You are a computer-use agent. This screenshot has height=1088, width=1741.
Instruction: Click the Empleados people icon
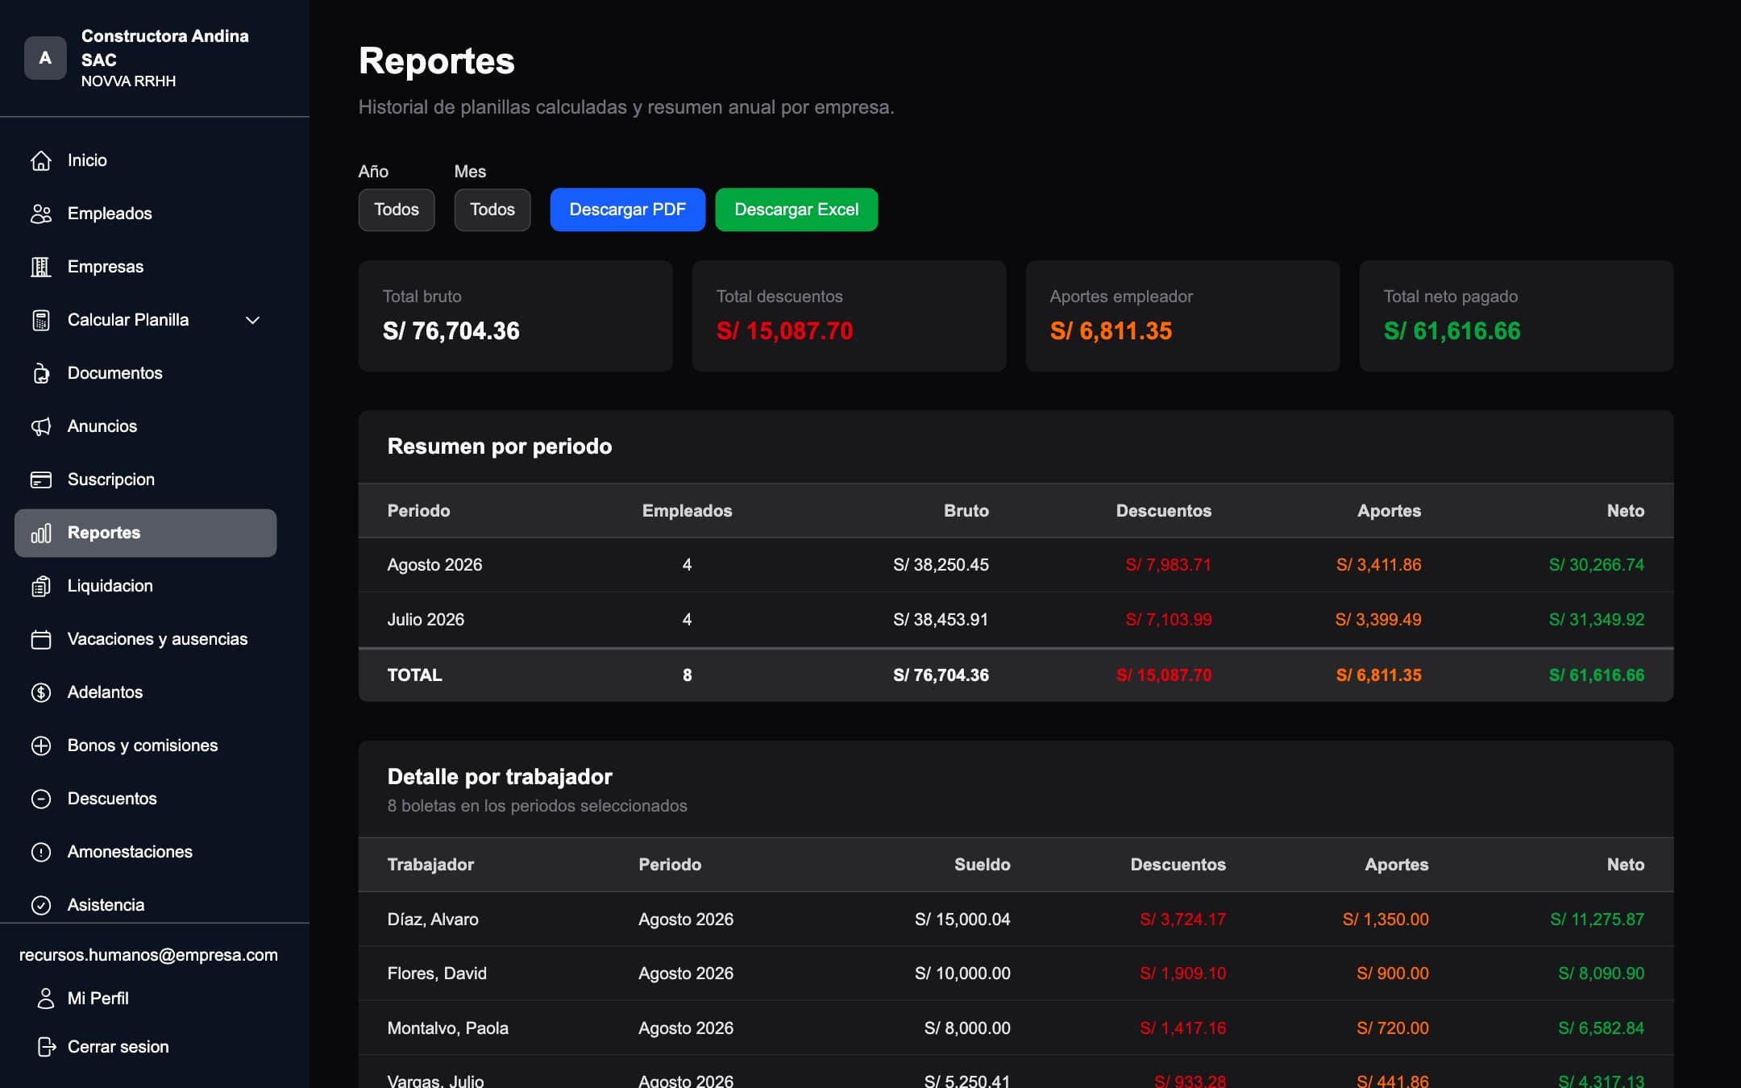point(41,214)
